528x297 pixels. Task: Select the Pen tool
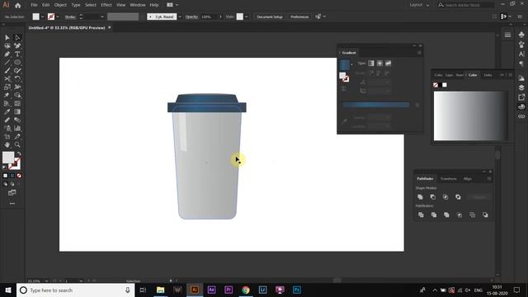[7, 54]
